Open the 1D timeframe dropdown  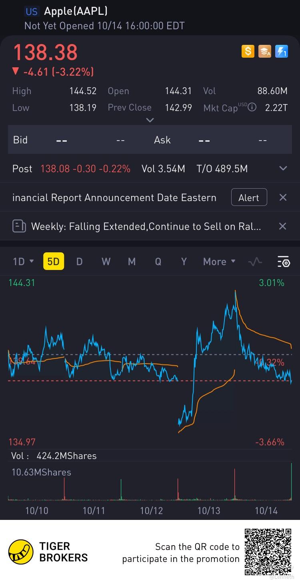pos(23,262)
